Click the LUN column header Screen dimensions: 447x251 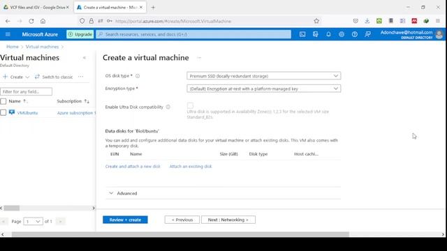(x=115, y=154)
